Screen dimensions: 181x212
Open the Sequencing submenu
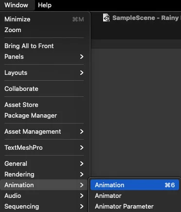coord(44,206)
